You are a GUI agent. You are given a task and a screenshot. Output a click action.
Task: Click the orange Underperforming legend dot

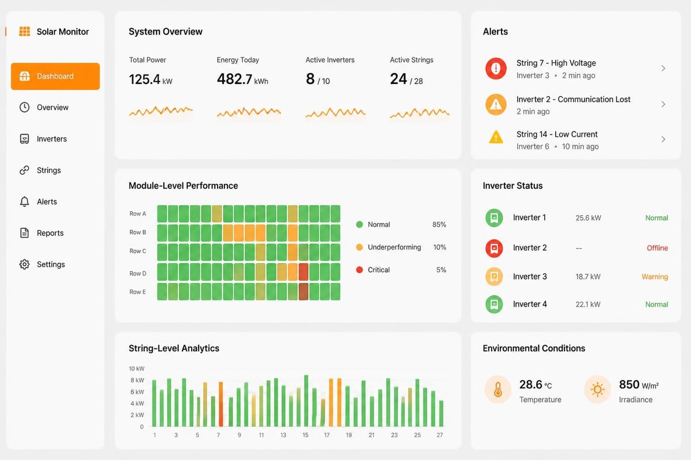tap(359, 247)
